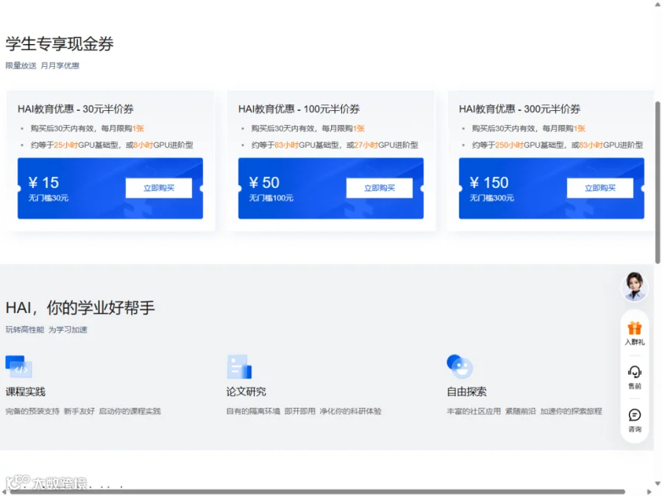Buy the ¥150 coupon with 立即购买
662x496 pixels.
click(600, 188)
